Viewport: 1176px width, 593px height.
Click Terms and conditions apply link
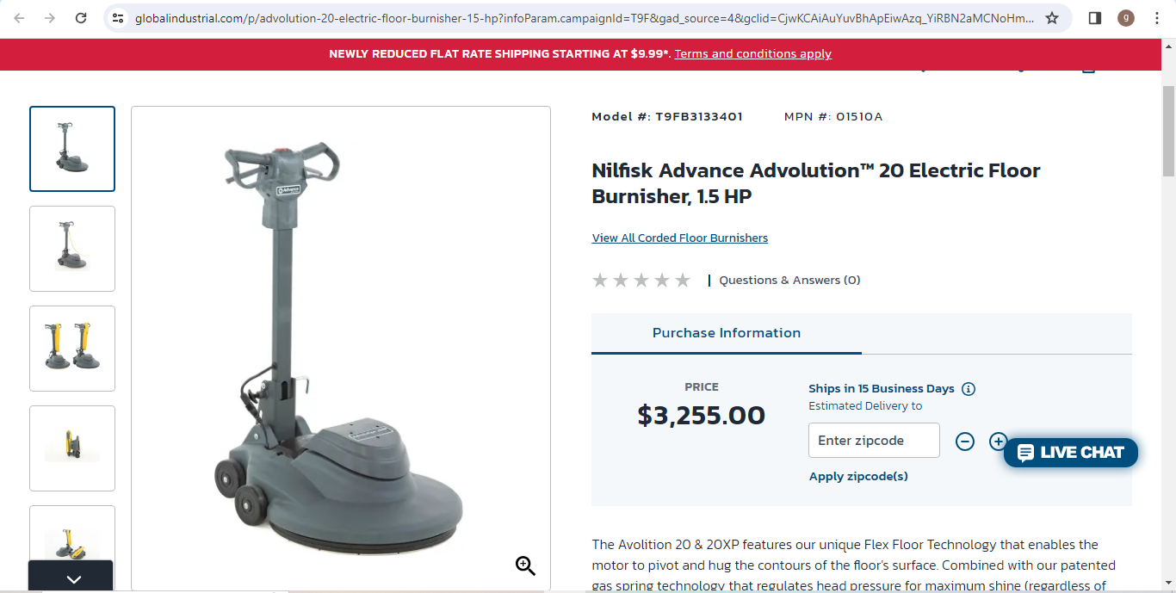coord(753,53)
